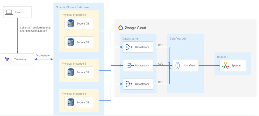Click the Physical Instance 1 label
Screen dimensions: 259x116
coord(74,15)
